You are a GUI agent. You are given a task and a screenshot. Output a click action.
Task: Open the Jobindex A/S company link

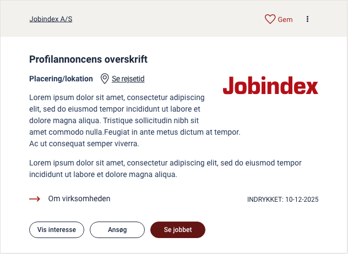tap(51, 19)
